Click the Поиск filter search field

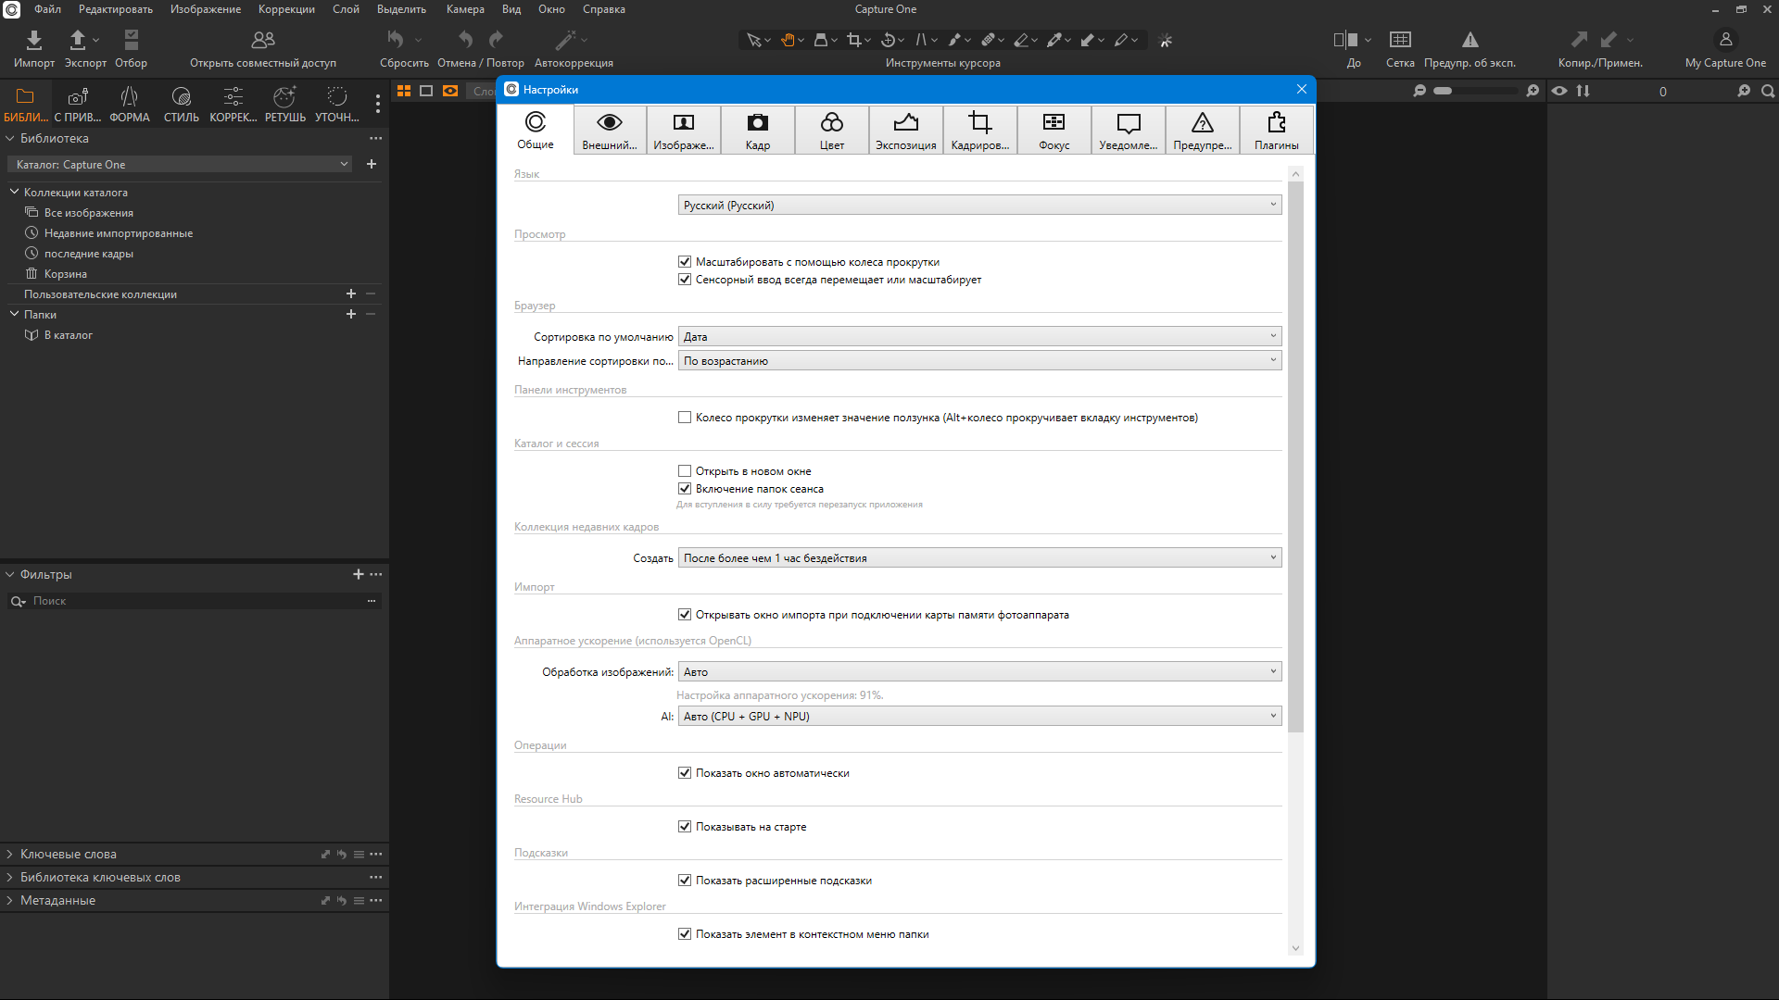pyautogui.click(x=195, y=601)
